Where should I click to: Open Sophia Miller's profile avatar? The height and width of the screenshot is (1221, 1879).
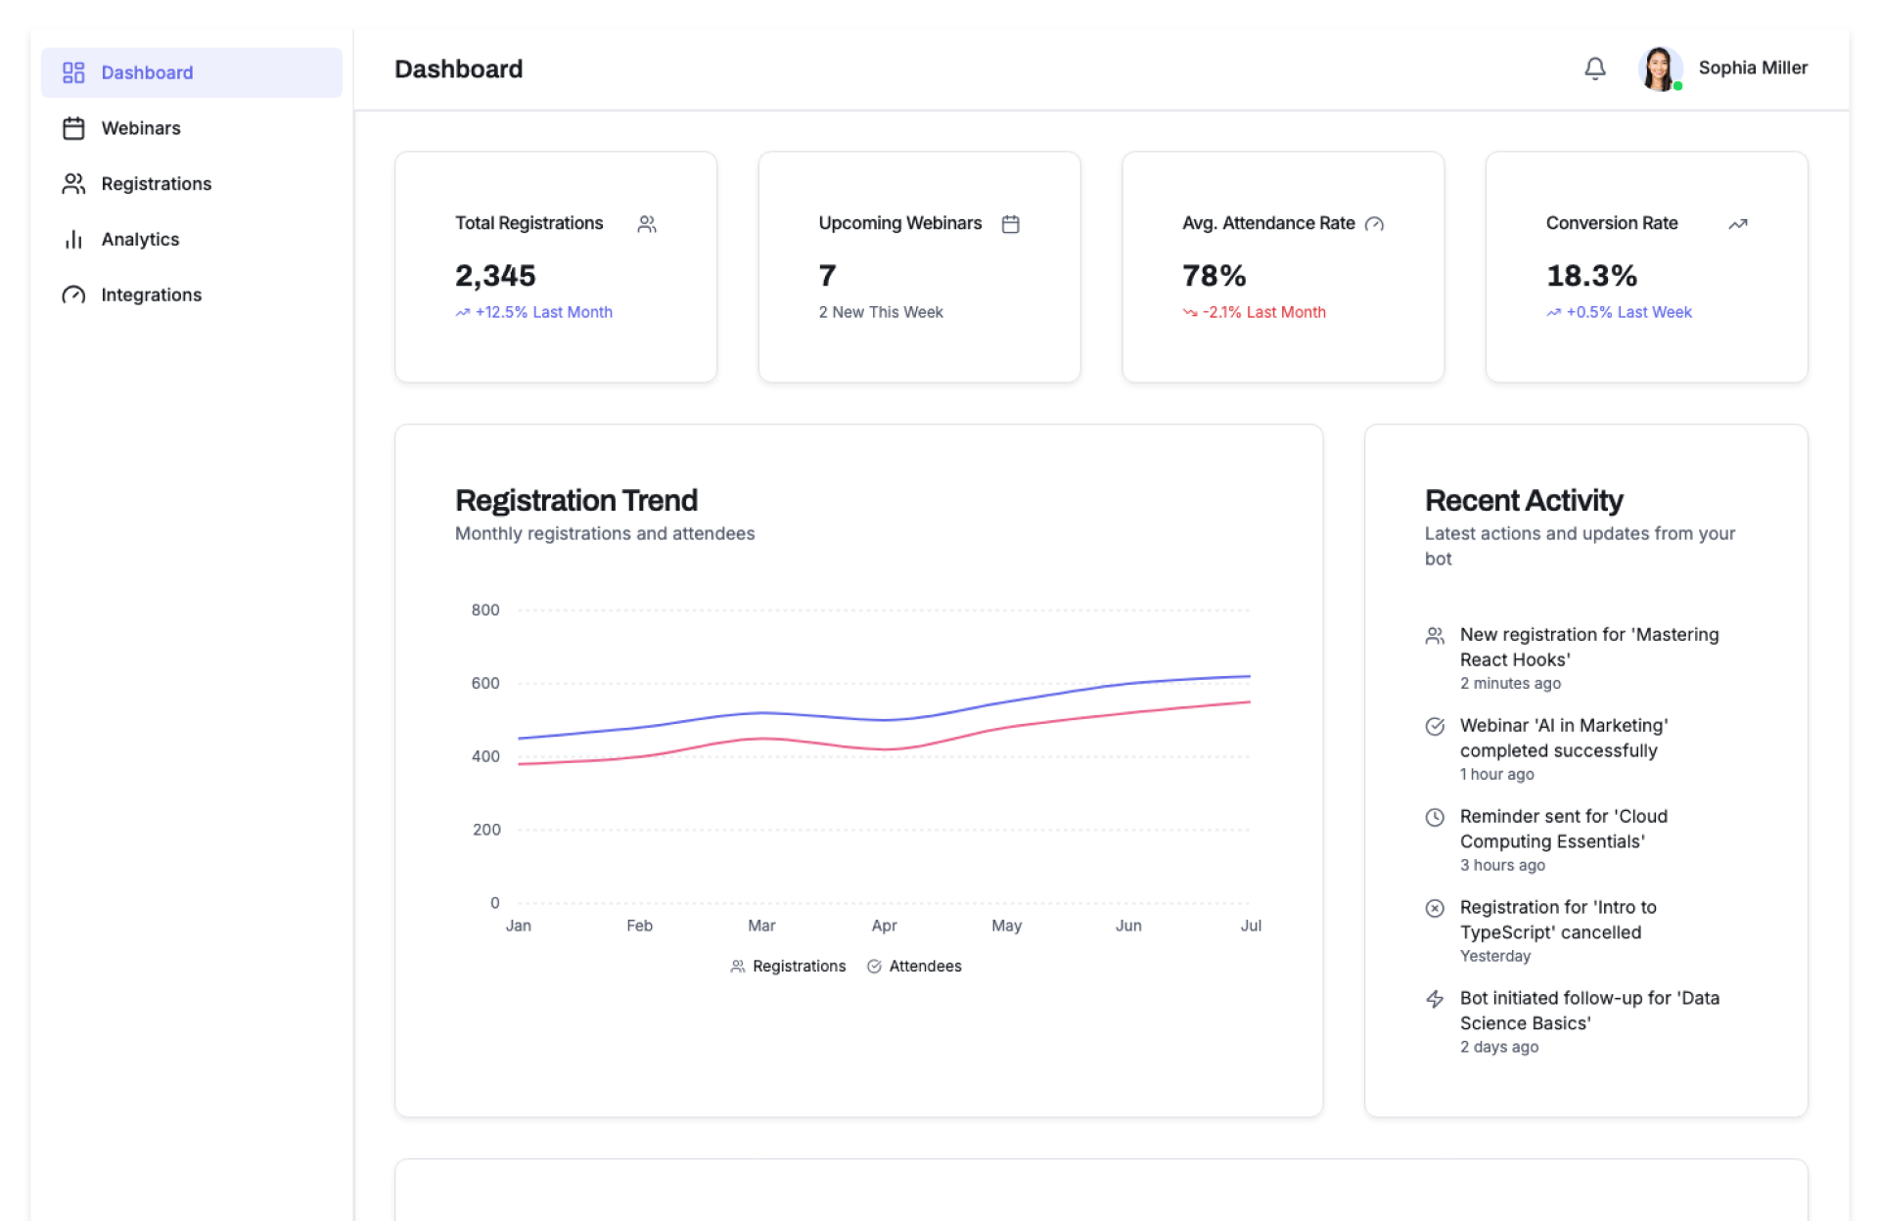coord(1660,68)
